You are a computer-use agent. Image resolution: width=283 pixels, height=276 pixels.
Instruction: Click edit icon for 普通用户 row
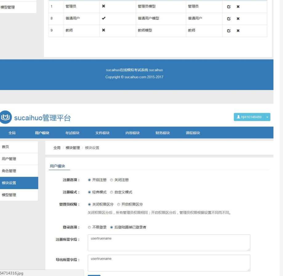(229, 18)
